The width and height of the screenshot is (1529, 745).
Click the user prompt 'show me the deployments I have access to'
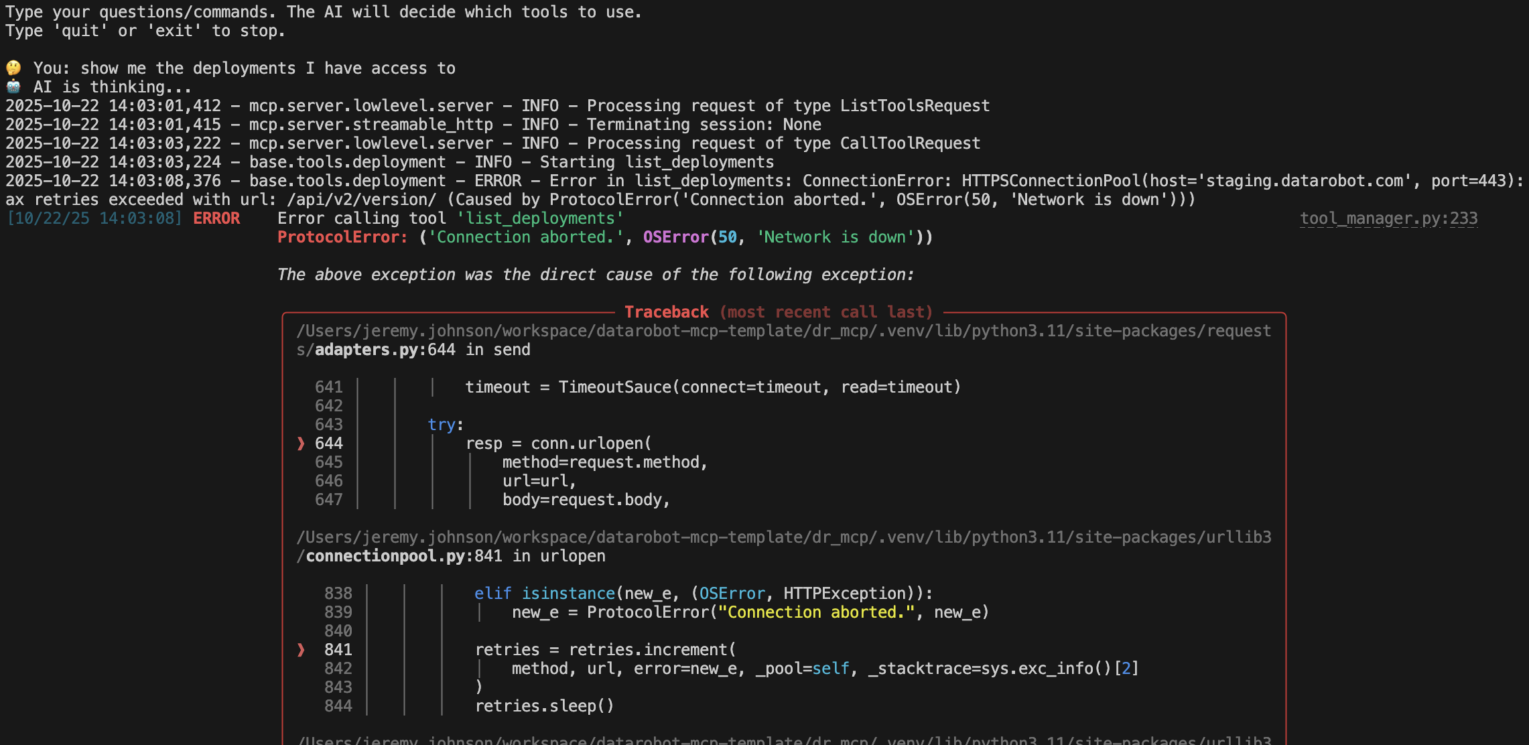coord(268,68)
